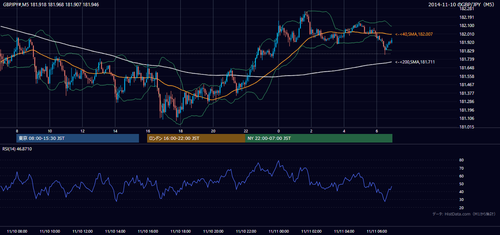Viewport: 500px width, 235px height.
Task: Click price axis label 181.920
Action: tap(467, 42)
